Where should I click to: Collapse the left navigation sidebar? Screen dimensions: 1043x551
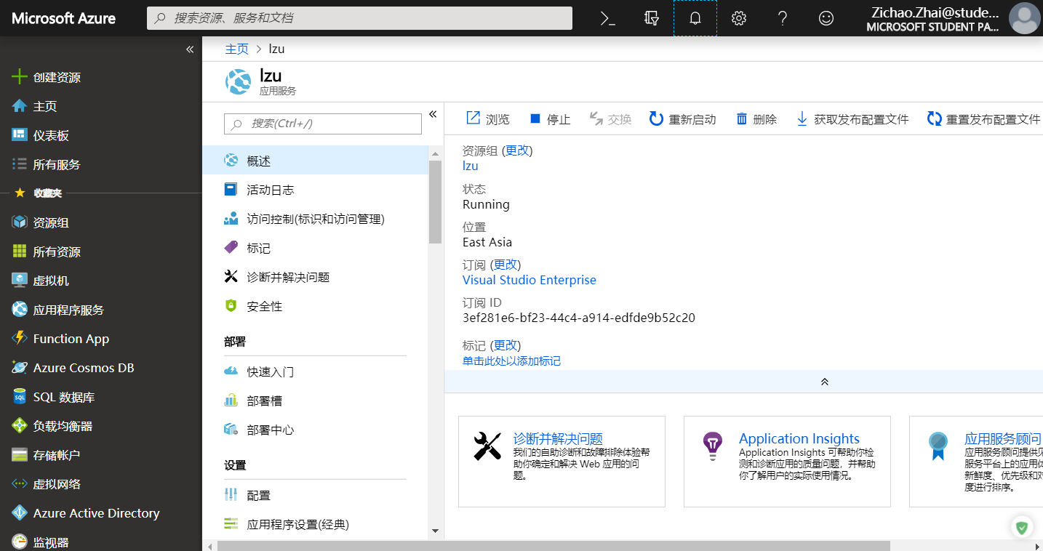point(189,49)
